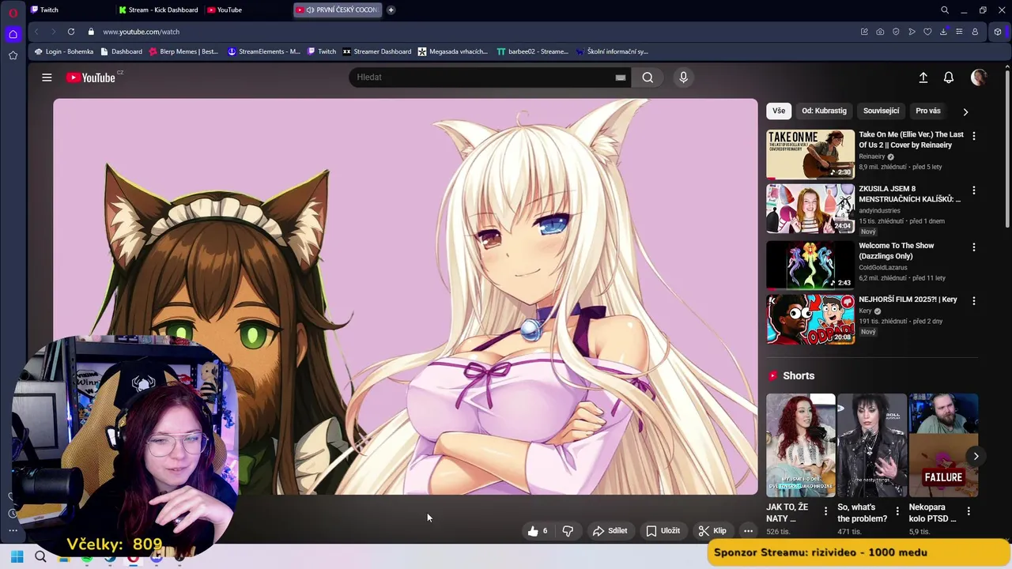Viewport: 1012px width, 569px height.
Task: Open Welcome To The Show video title
Action: (897, 251)
